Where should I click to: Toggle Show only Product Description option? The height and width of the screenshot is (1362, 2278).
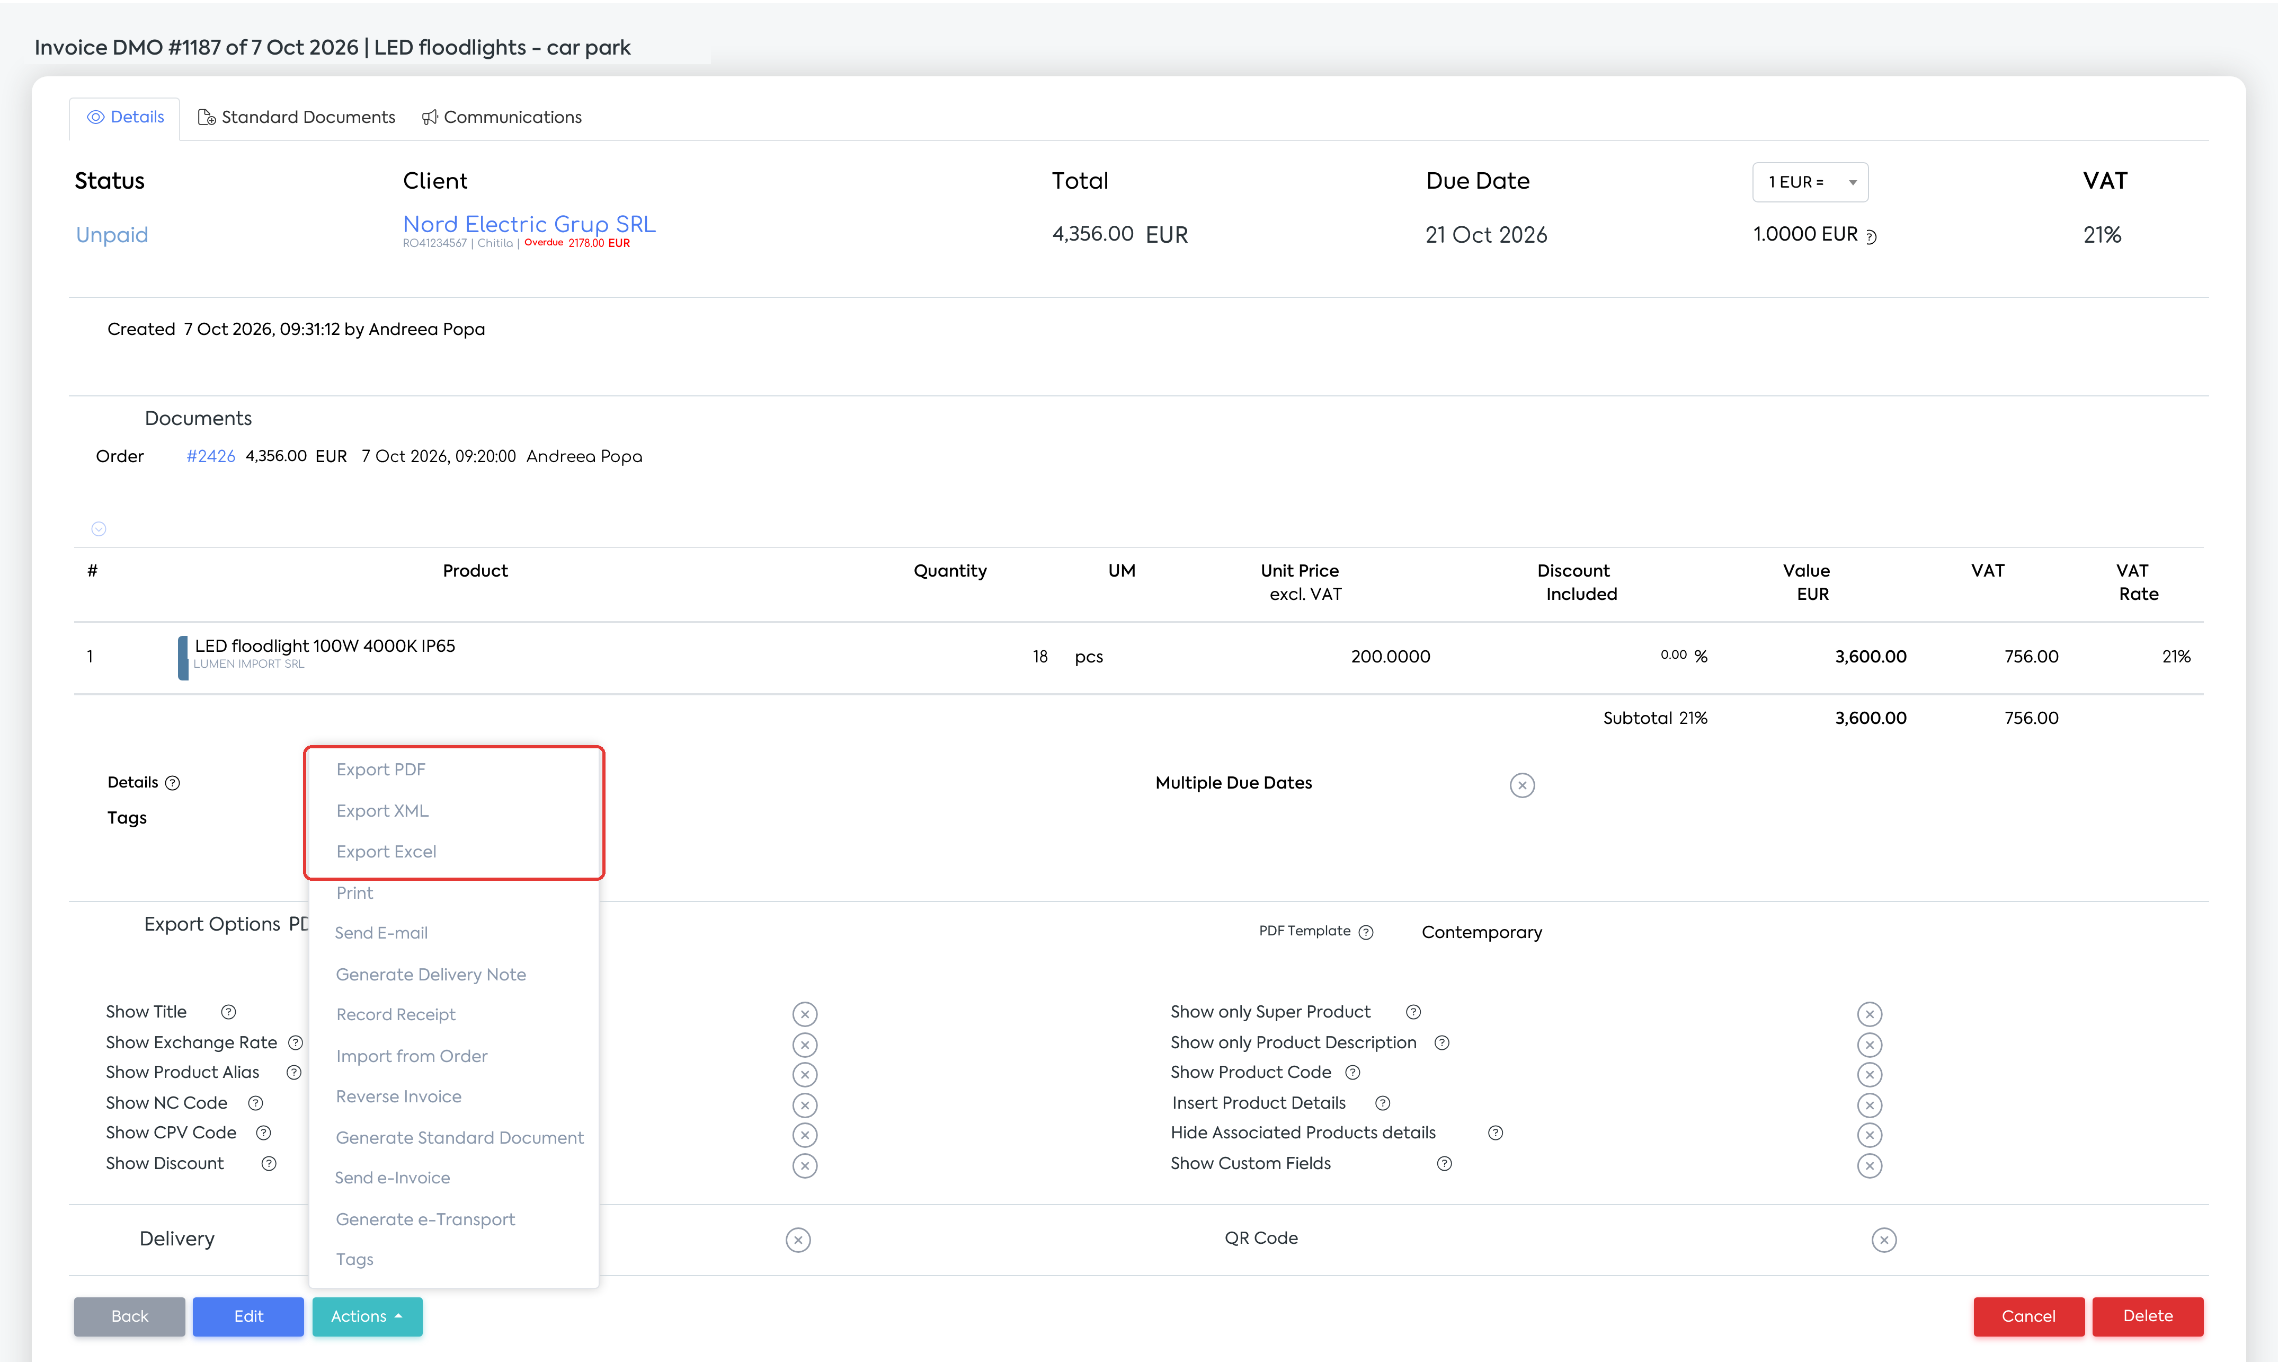click(1870, 1046)
